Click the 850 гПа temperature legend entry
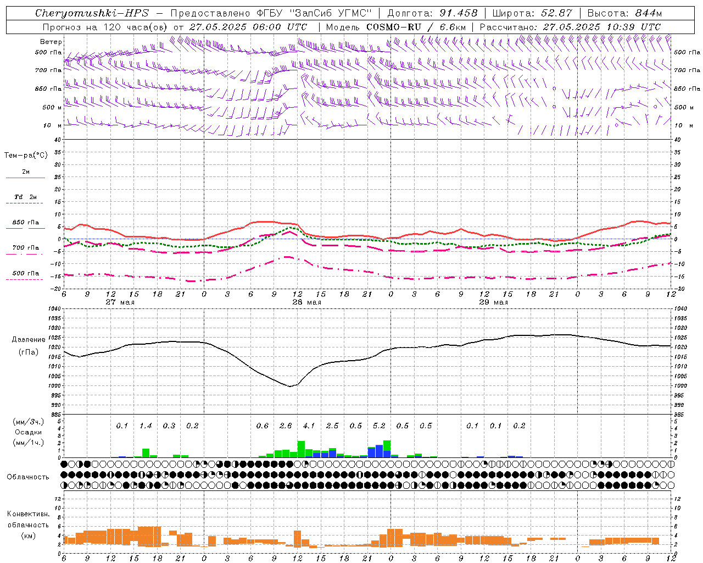Viewport: 703px width, 563px height. pos(26,223)
